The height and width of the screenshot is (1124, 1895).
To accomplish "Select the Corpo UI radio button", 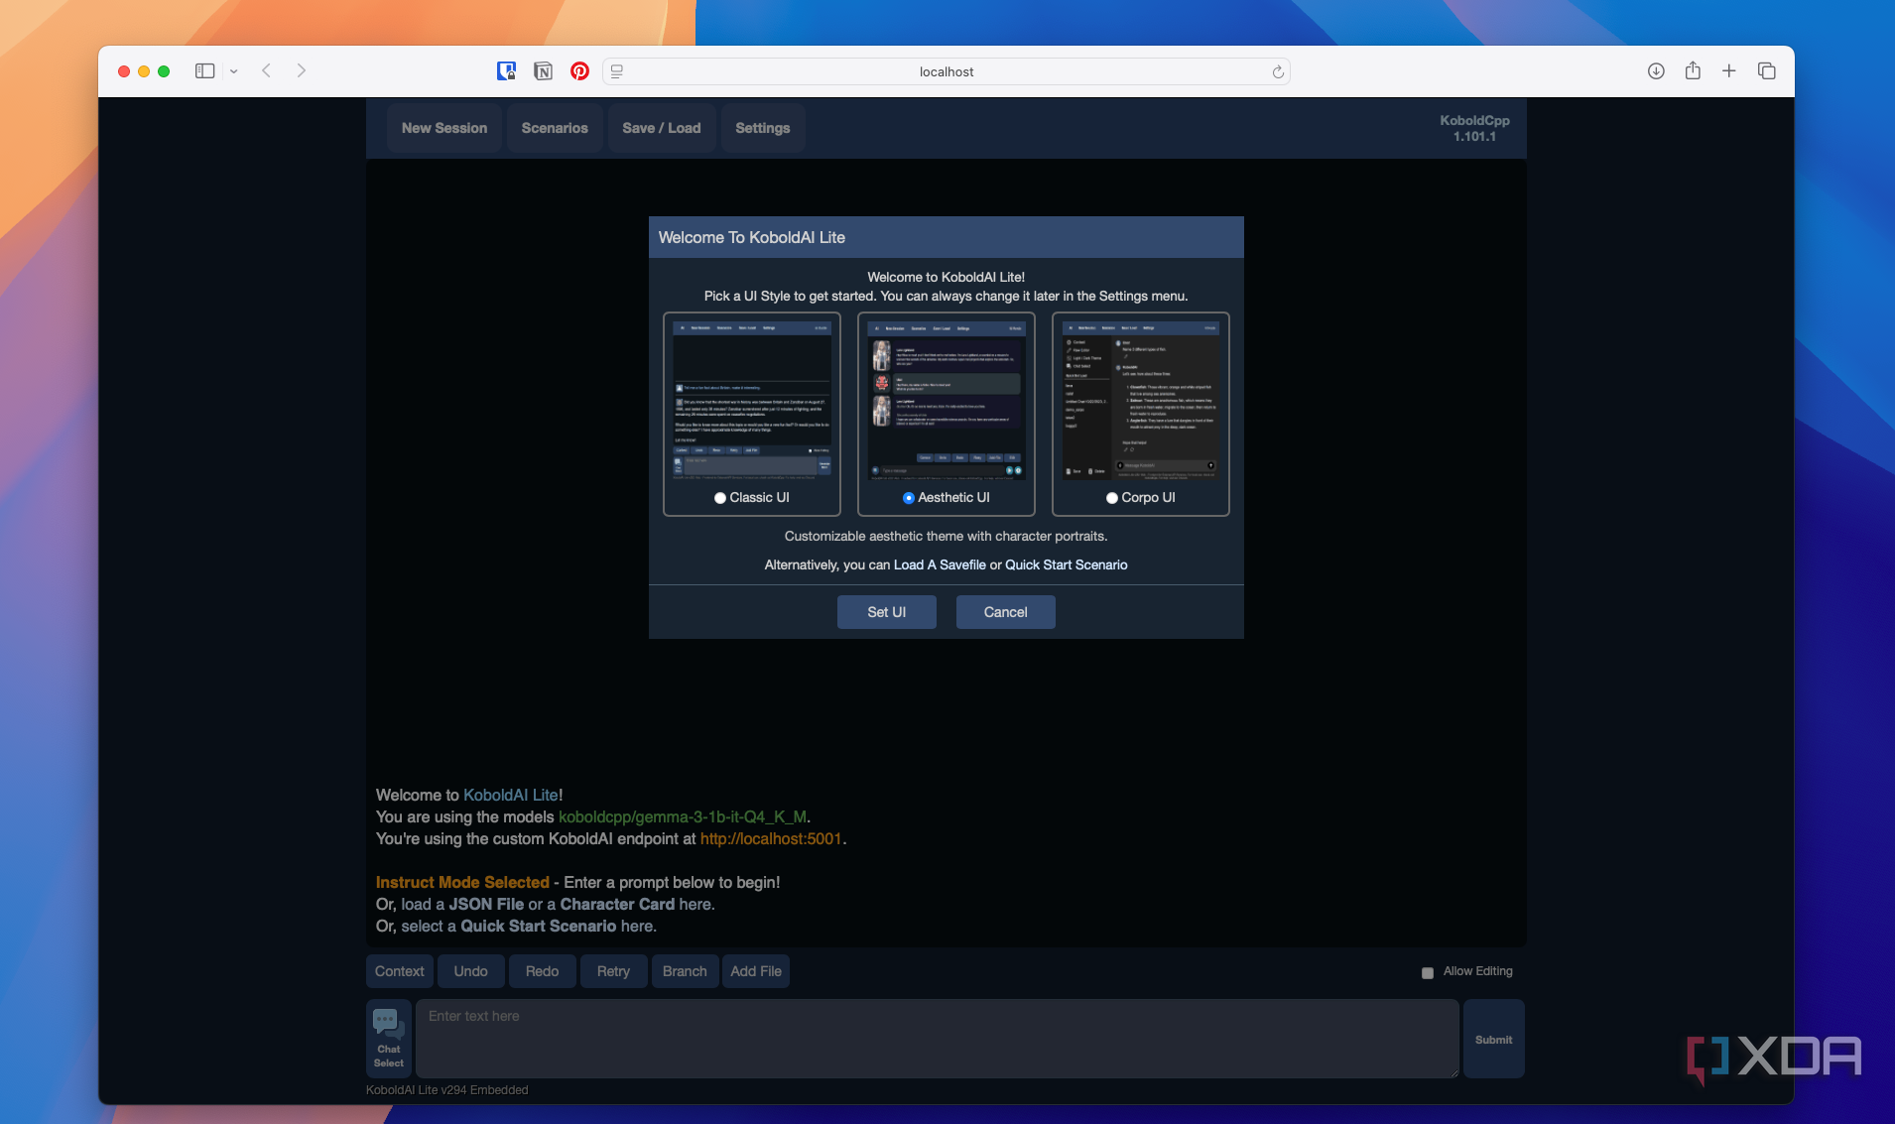I will (x=1112, y=498).
